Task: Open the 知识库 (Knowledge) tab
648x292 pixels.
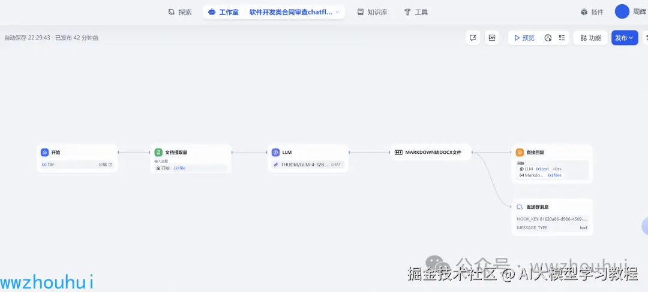Action: pyautogui.click(x=373, y=12)
